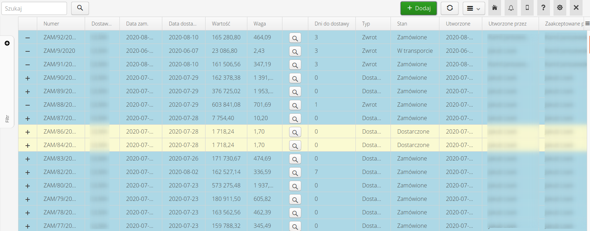Click the Stan column header
The width and height of the screenshot is (590, 231).
402,24
